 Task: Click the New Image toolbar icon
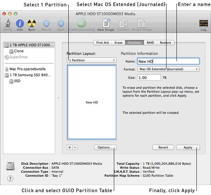(x=106, y=23)
